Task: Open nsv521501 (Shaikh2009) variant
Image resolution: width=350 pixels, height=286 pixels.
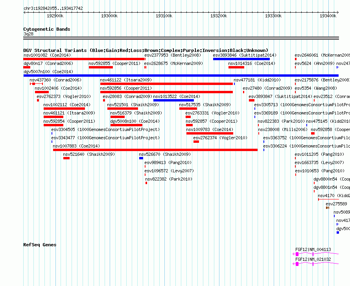Action: [x=133, y=105]
